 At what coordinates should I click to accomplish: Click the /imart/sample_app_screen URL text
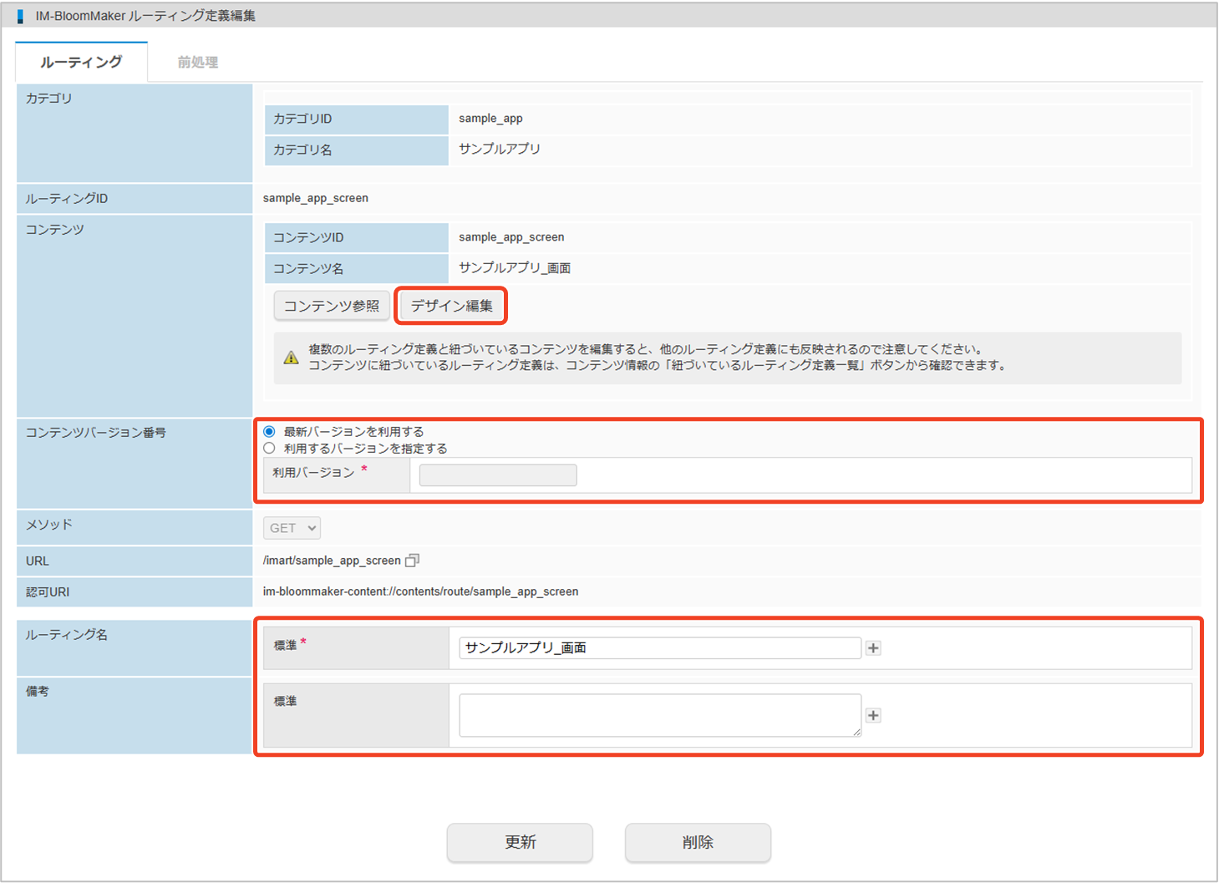[x=332, y=561]
